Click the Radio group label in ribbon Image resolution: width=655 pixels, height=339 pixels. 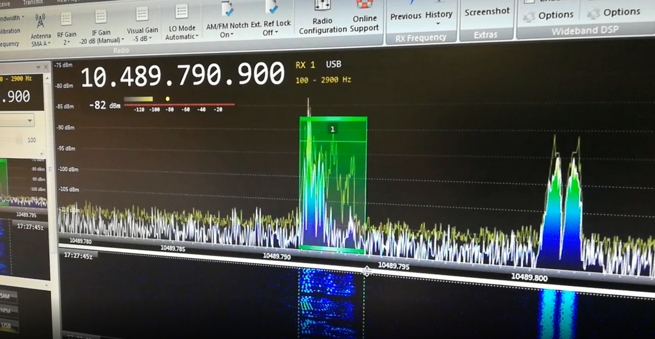coord(121,51)
